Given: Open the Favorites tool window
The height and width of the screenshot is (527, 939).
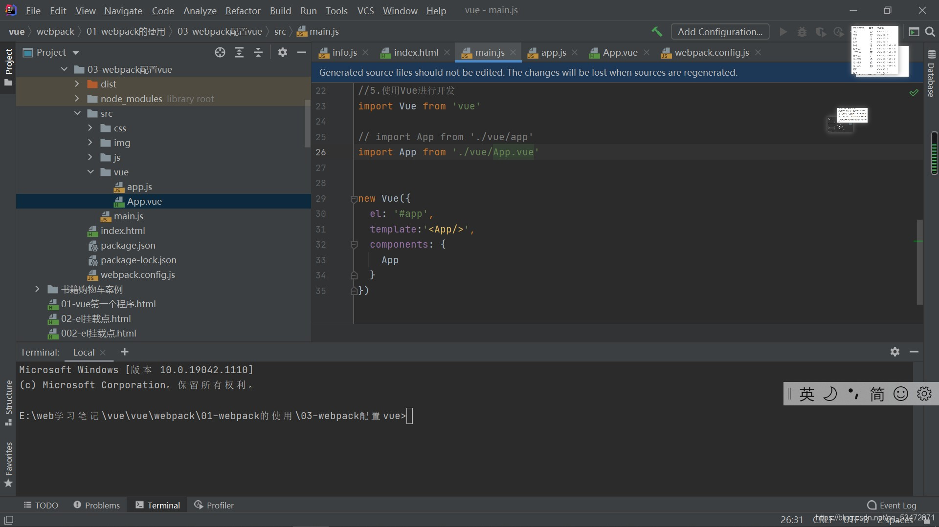Looking at the screenshot, I should click(8, 464).
